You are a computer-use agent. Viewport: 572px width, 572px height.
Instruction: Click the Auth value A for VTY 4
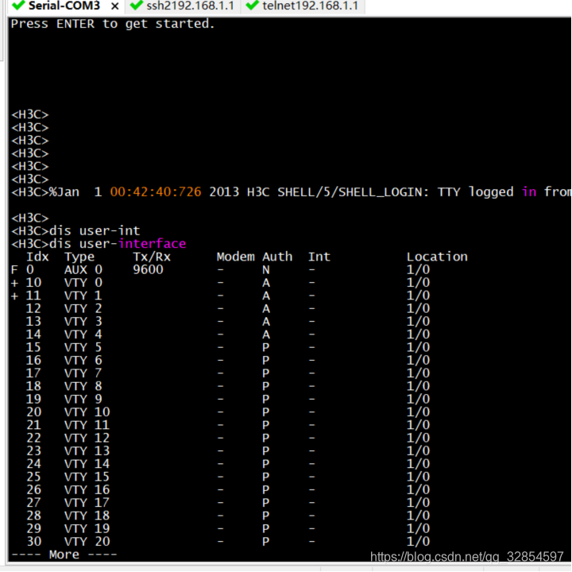point(266,334)
